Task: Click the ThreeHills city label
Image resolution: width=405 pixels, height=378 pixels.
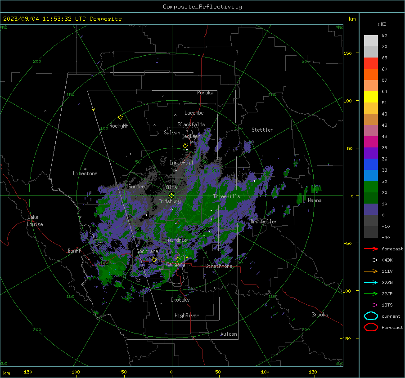Action: click(x=226, y=196)
